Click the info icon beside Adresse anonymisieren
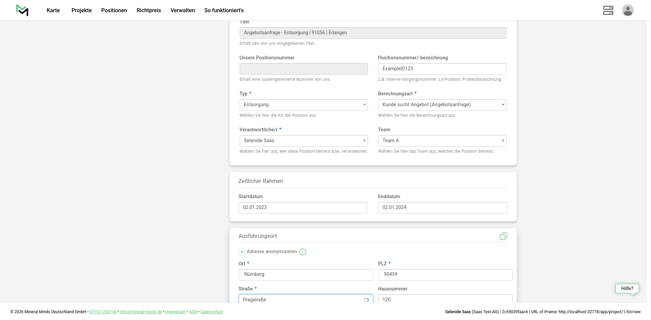The width and height of the screenshot is (651, 320). (x=303, y=252)
